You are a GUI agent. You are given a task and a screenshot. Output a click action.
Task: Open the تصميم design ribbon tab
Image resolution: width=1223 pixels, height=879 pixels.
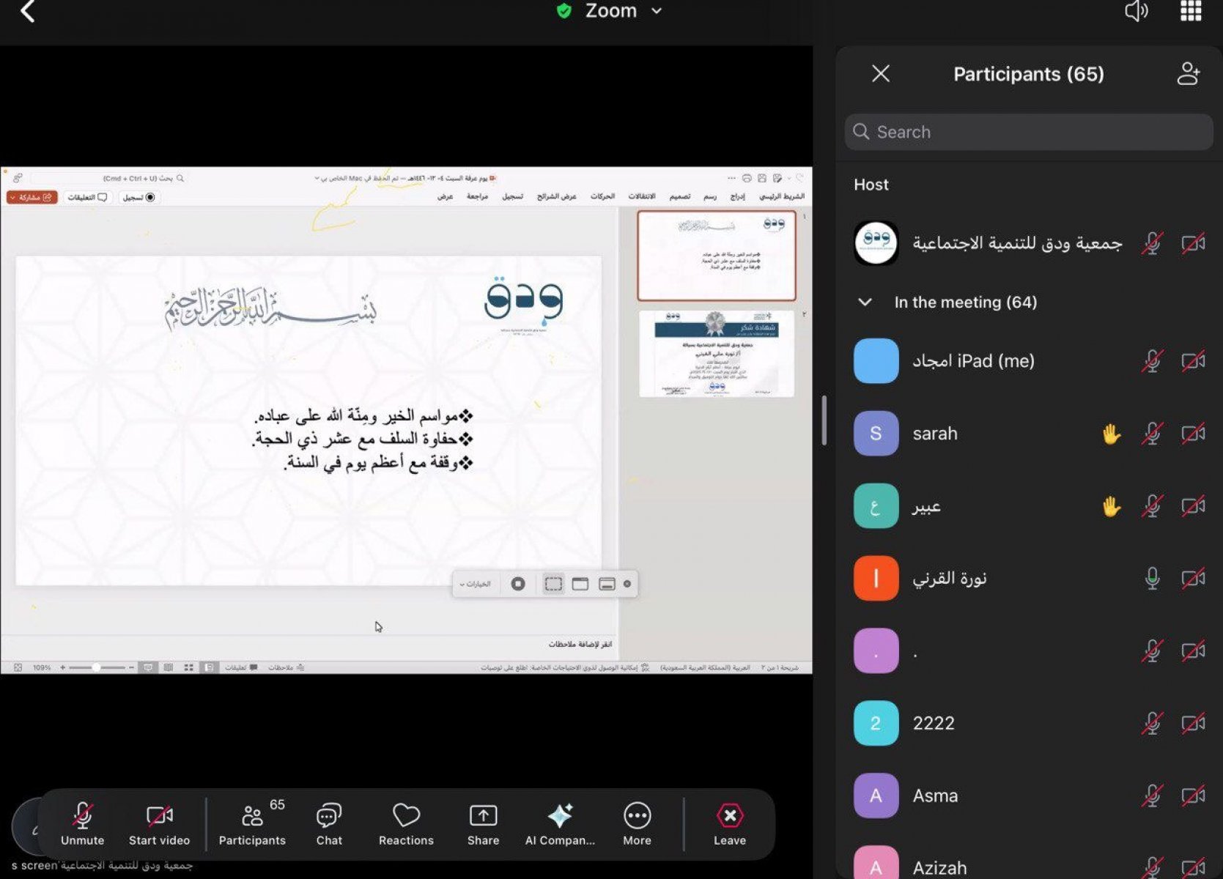coord(679,196)
